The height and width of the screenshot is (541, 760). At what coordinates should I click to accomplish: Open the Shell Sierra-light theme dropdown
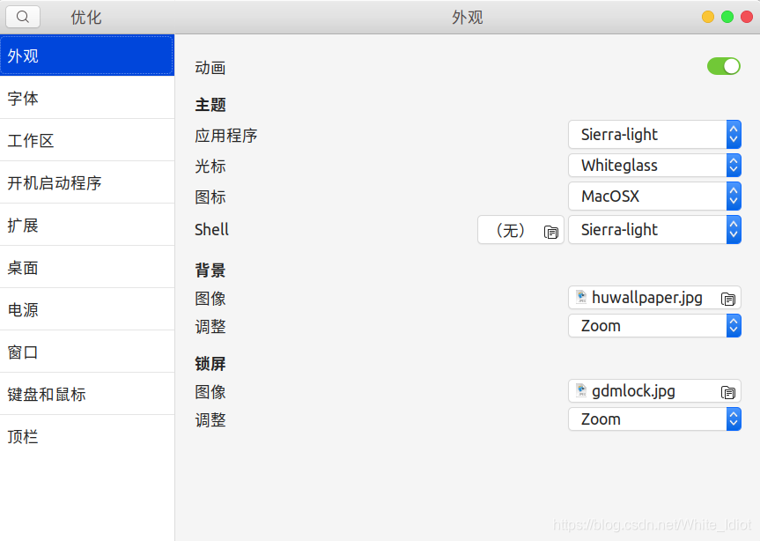pyautogui.click(x=654, y=230)
